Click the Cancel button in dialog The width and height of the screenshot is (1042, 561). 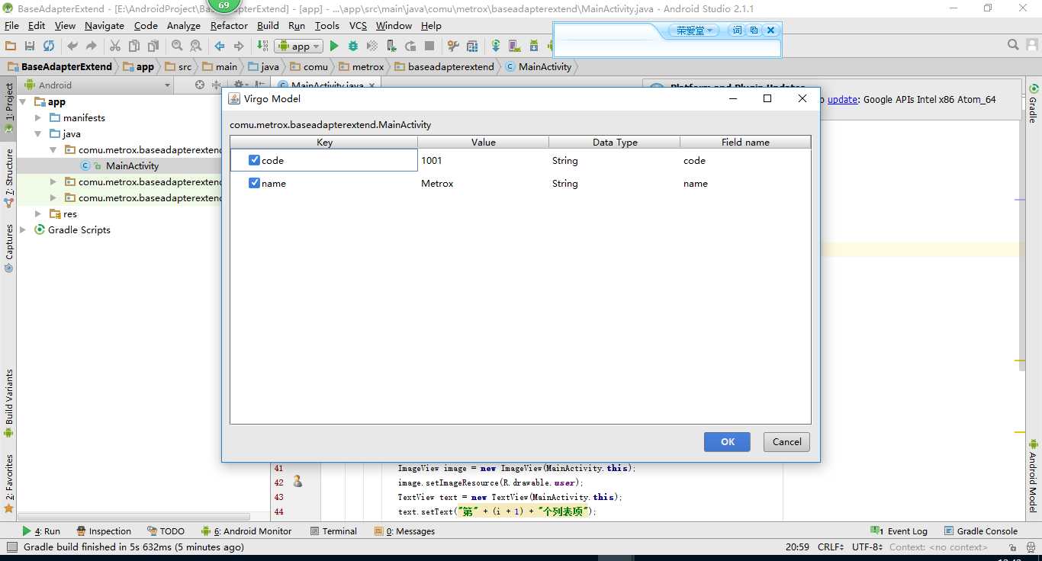(786, 442)
